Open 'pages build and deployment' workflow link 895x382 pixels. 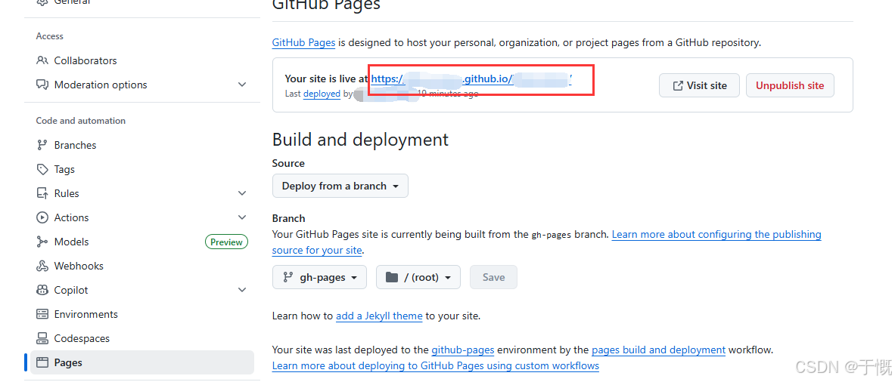pyautogui.click(x=659, y=350)
